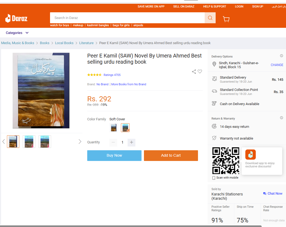Click the Karachi Stationers seller name
The height and width of the screenshot is (227, 286).
(x=227, y=196)
